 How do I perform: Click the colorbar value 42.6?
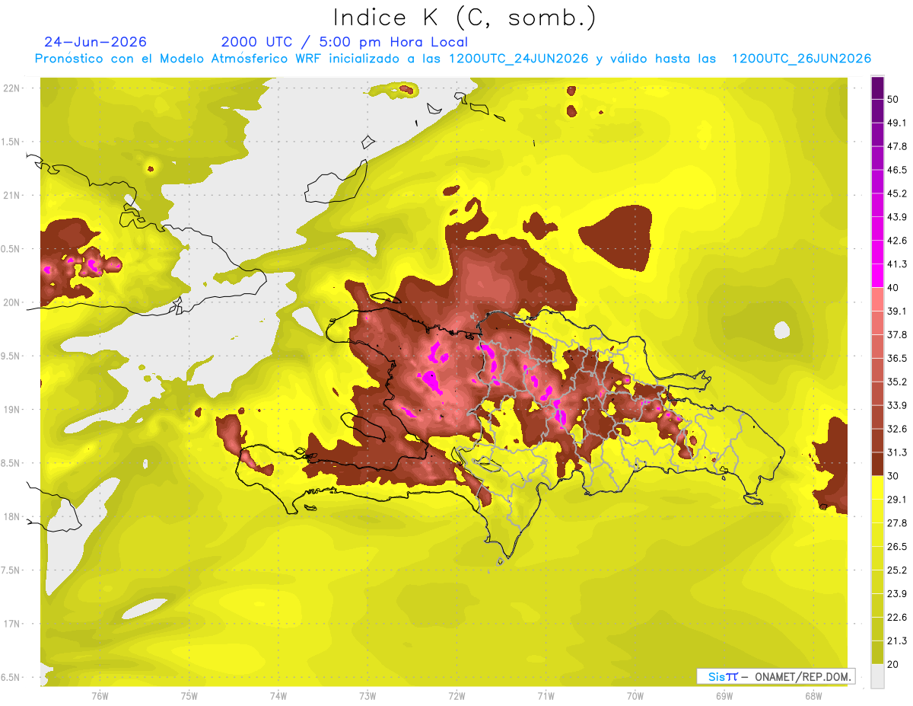click(897, 241)
